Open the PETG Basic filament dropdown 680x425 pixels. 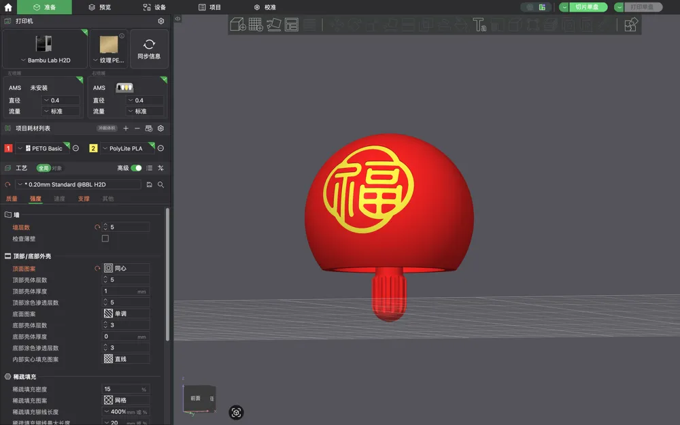(x=42, y=148)
